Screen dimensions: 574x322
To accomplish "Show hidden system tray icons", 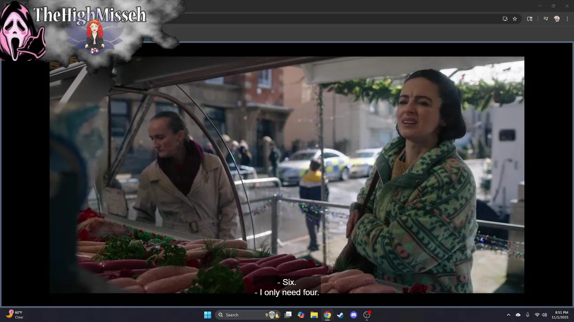I will click(x=509, y=315).
